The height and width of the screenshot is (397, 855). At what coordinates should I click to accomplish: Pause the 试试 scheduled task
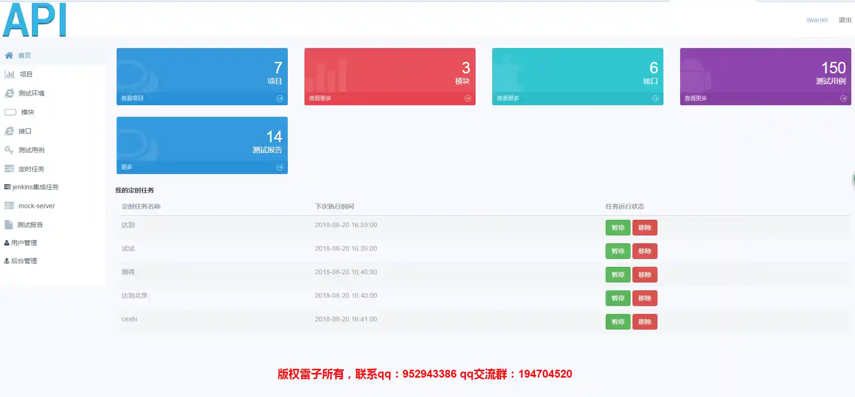pos(618,251)
